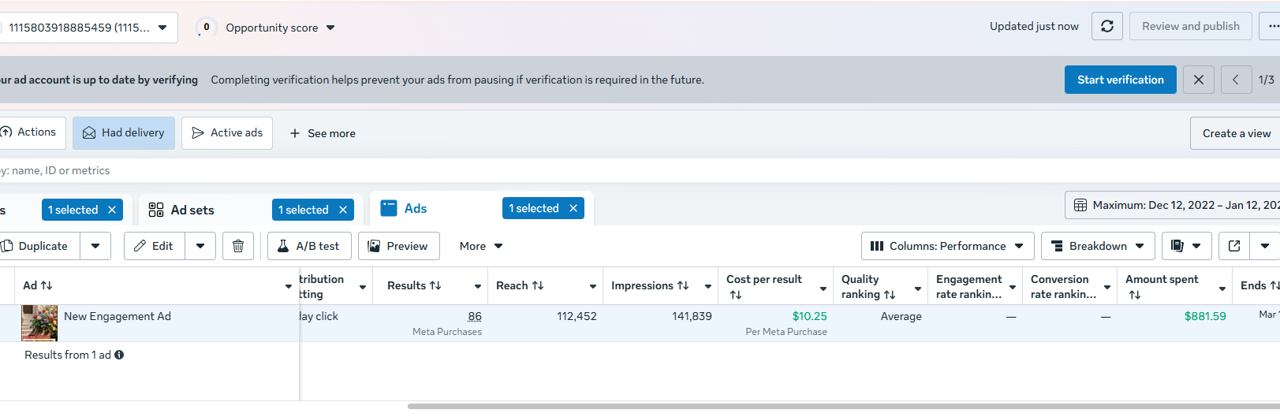Screen dimensions: 1280x417
Task: Select the Had delivery filter view
Action: [x=124, y=132]
